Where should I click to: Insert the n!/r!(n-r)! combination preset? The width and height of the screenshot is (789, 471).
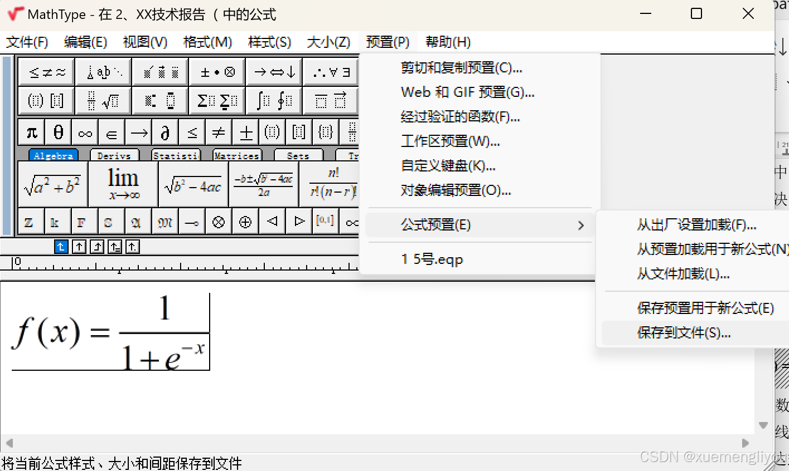coord(331,184)
